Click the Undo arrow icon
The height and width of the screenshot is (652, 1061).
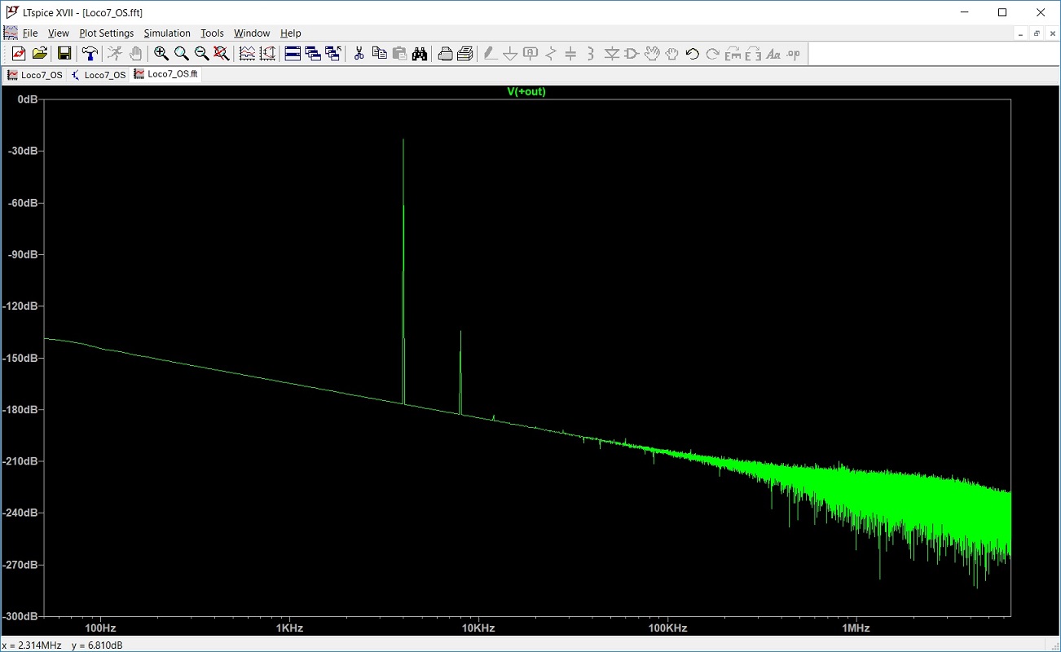[x=693, y=54]
